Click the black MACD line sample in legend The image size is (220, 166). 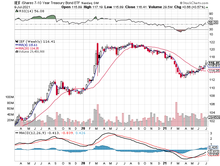click(17, 133)
